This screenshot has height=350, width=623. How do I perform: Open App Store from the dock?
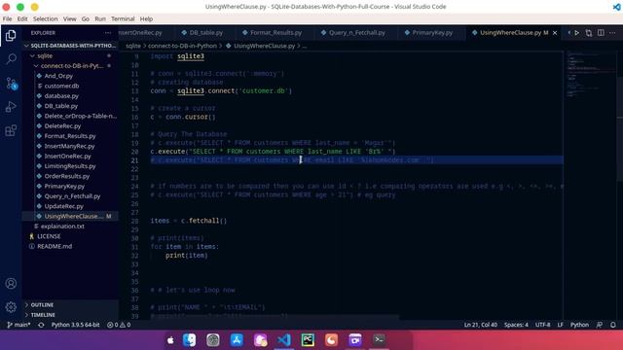[237, 339]
